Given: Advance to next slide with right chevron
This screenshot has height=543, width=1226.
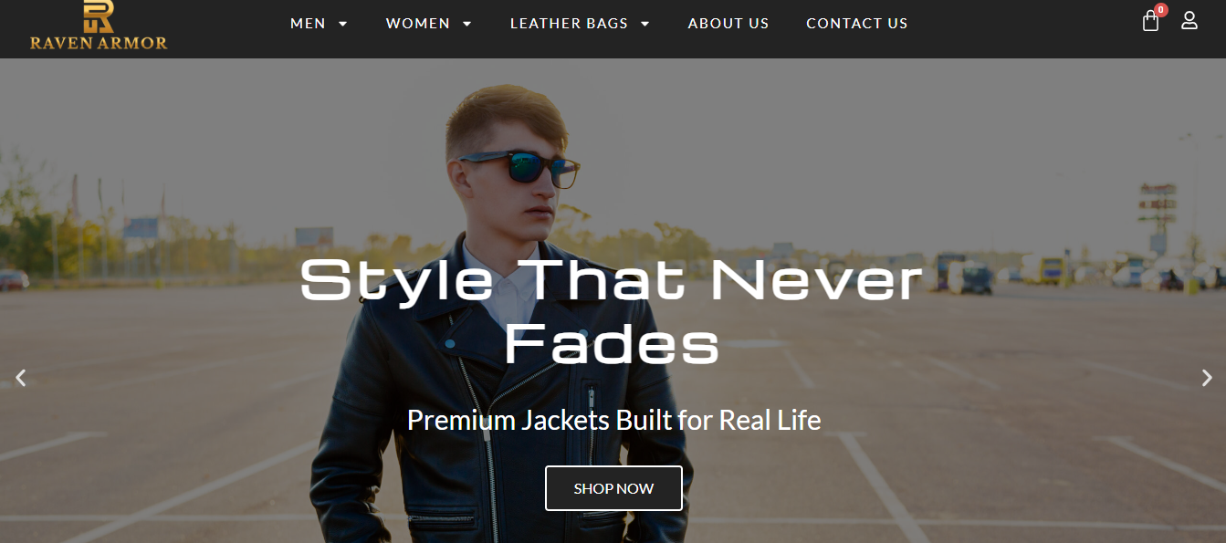Looking at the screenshot, I should point(1207,377).
